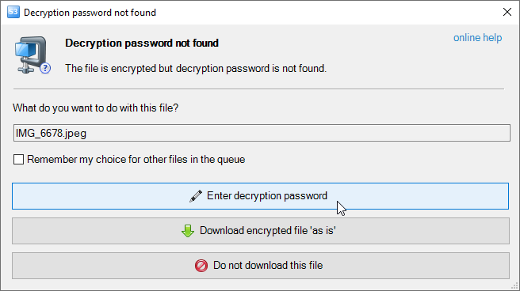Click the resize grip in the dialog corner
This screenshot has height=291, width=520.
(x=515, y=286)
